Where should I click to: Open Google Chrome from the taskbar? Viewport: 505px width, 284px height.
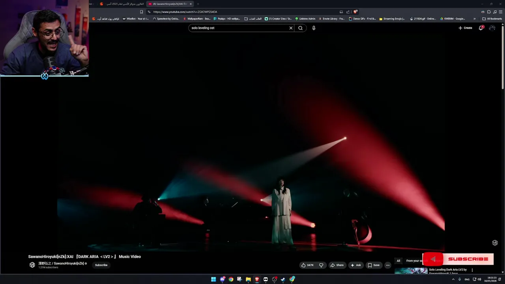(231, 279)
